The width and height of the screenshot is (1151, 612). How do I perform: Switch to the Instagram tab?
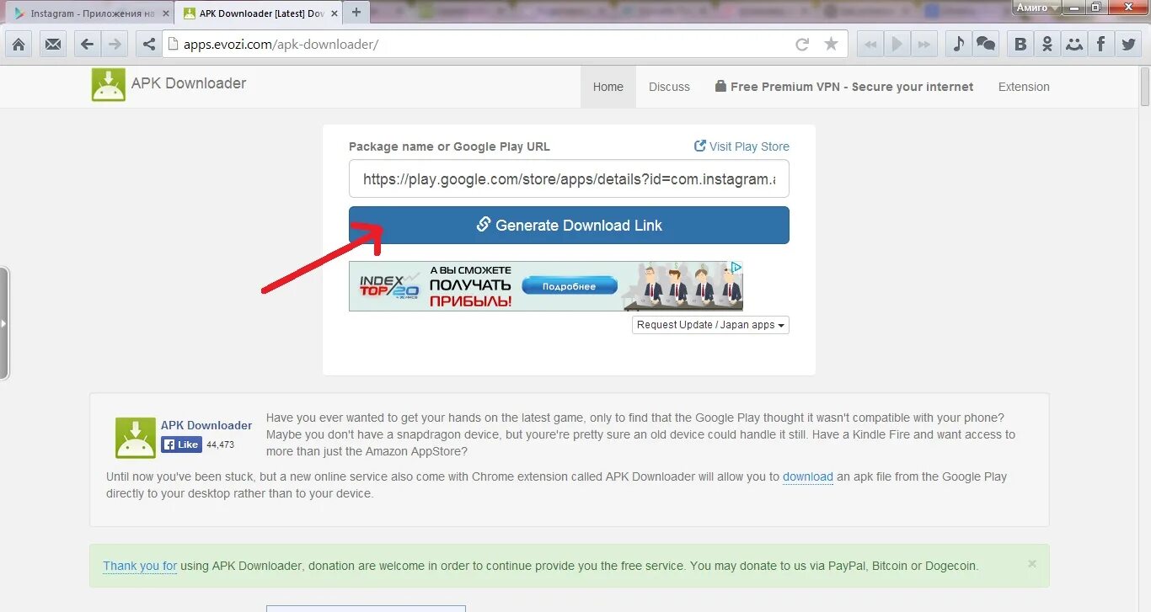pyautogui.click(x=88, y=13)
